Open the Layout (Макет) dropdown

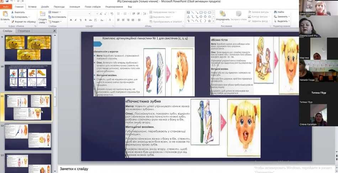pyautogui.click(x=55, y=12)
